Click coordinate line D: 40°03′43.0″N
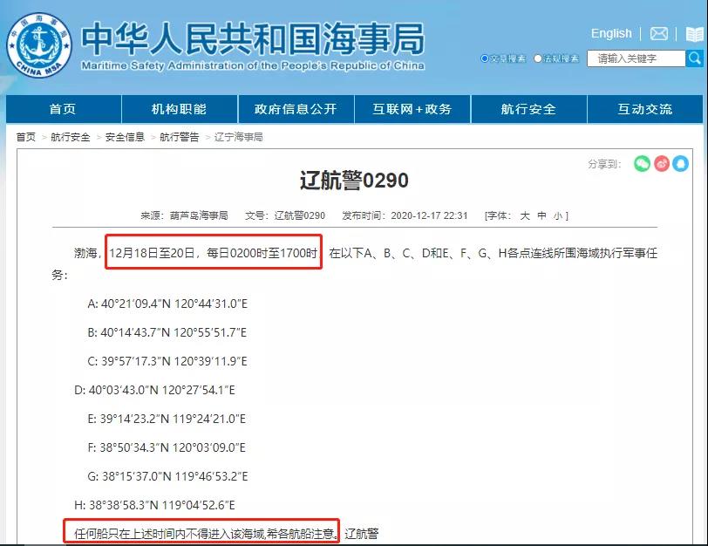708x546 pixels. pyautogui.click(x=154, y=390)
